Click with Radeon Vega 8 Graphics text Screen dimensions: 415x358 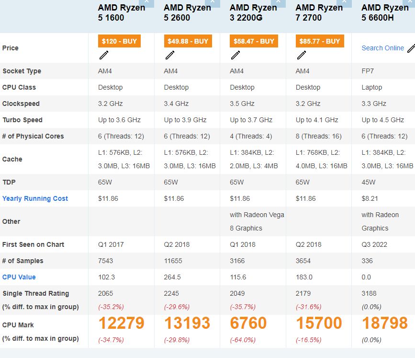[257, 221]
